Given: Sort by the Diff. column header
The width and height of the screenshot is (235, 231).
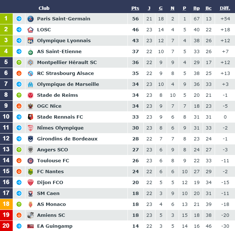Looking at the screenshot, I should click(225, 8).
